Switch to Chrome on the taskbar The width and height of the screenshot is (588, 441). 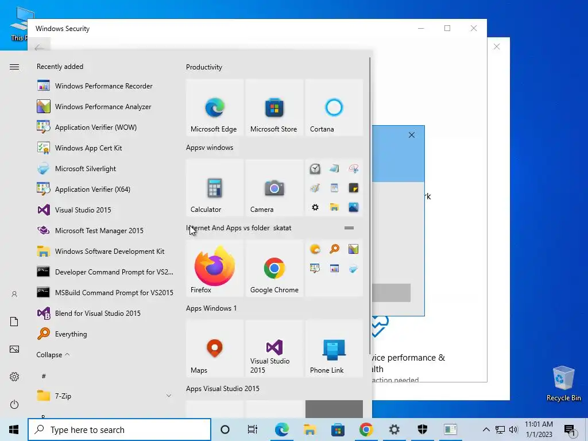[x=366, y=430]
